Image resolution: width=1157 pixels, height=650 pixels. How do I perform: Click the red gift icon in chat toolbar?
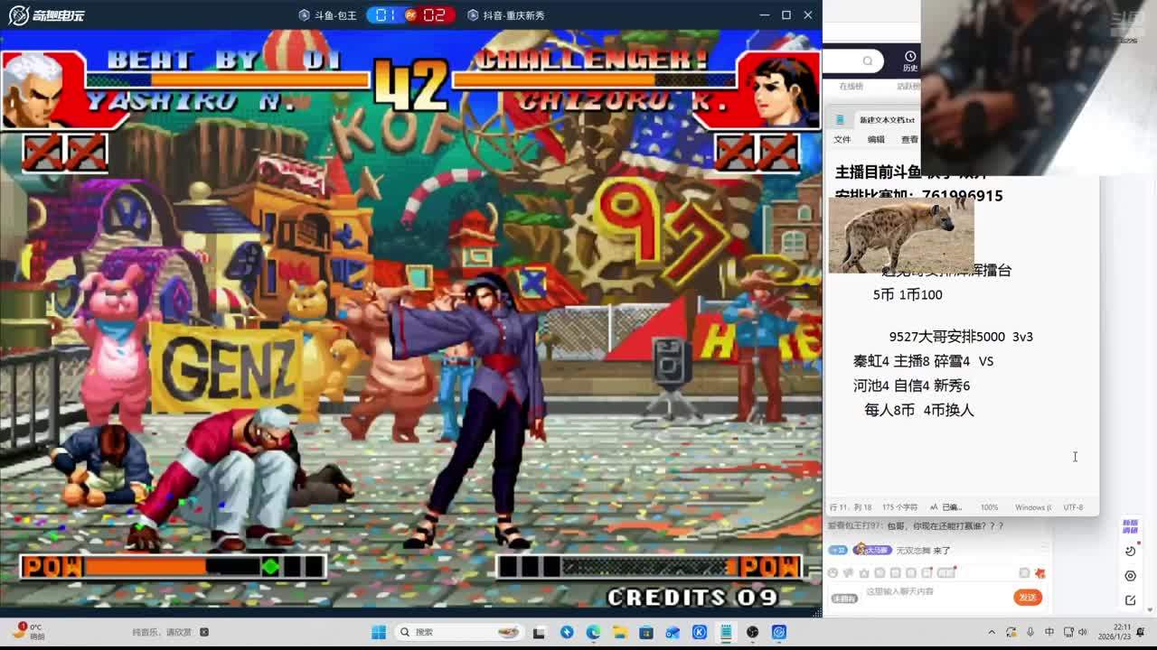1039,573
